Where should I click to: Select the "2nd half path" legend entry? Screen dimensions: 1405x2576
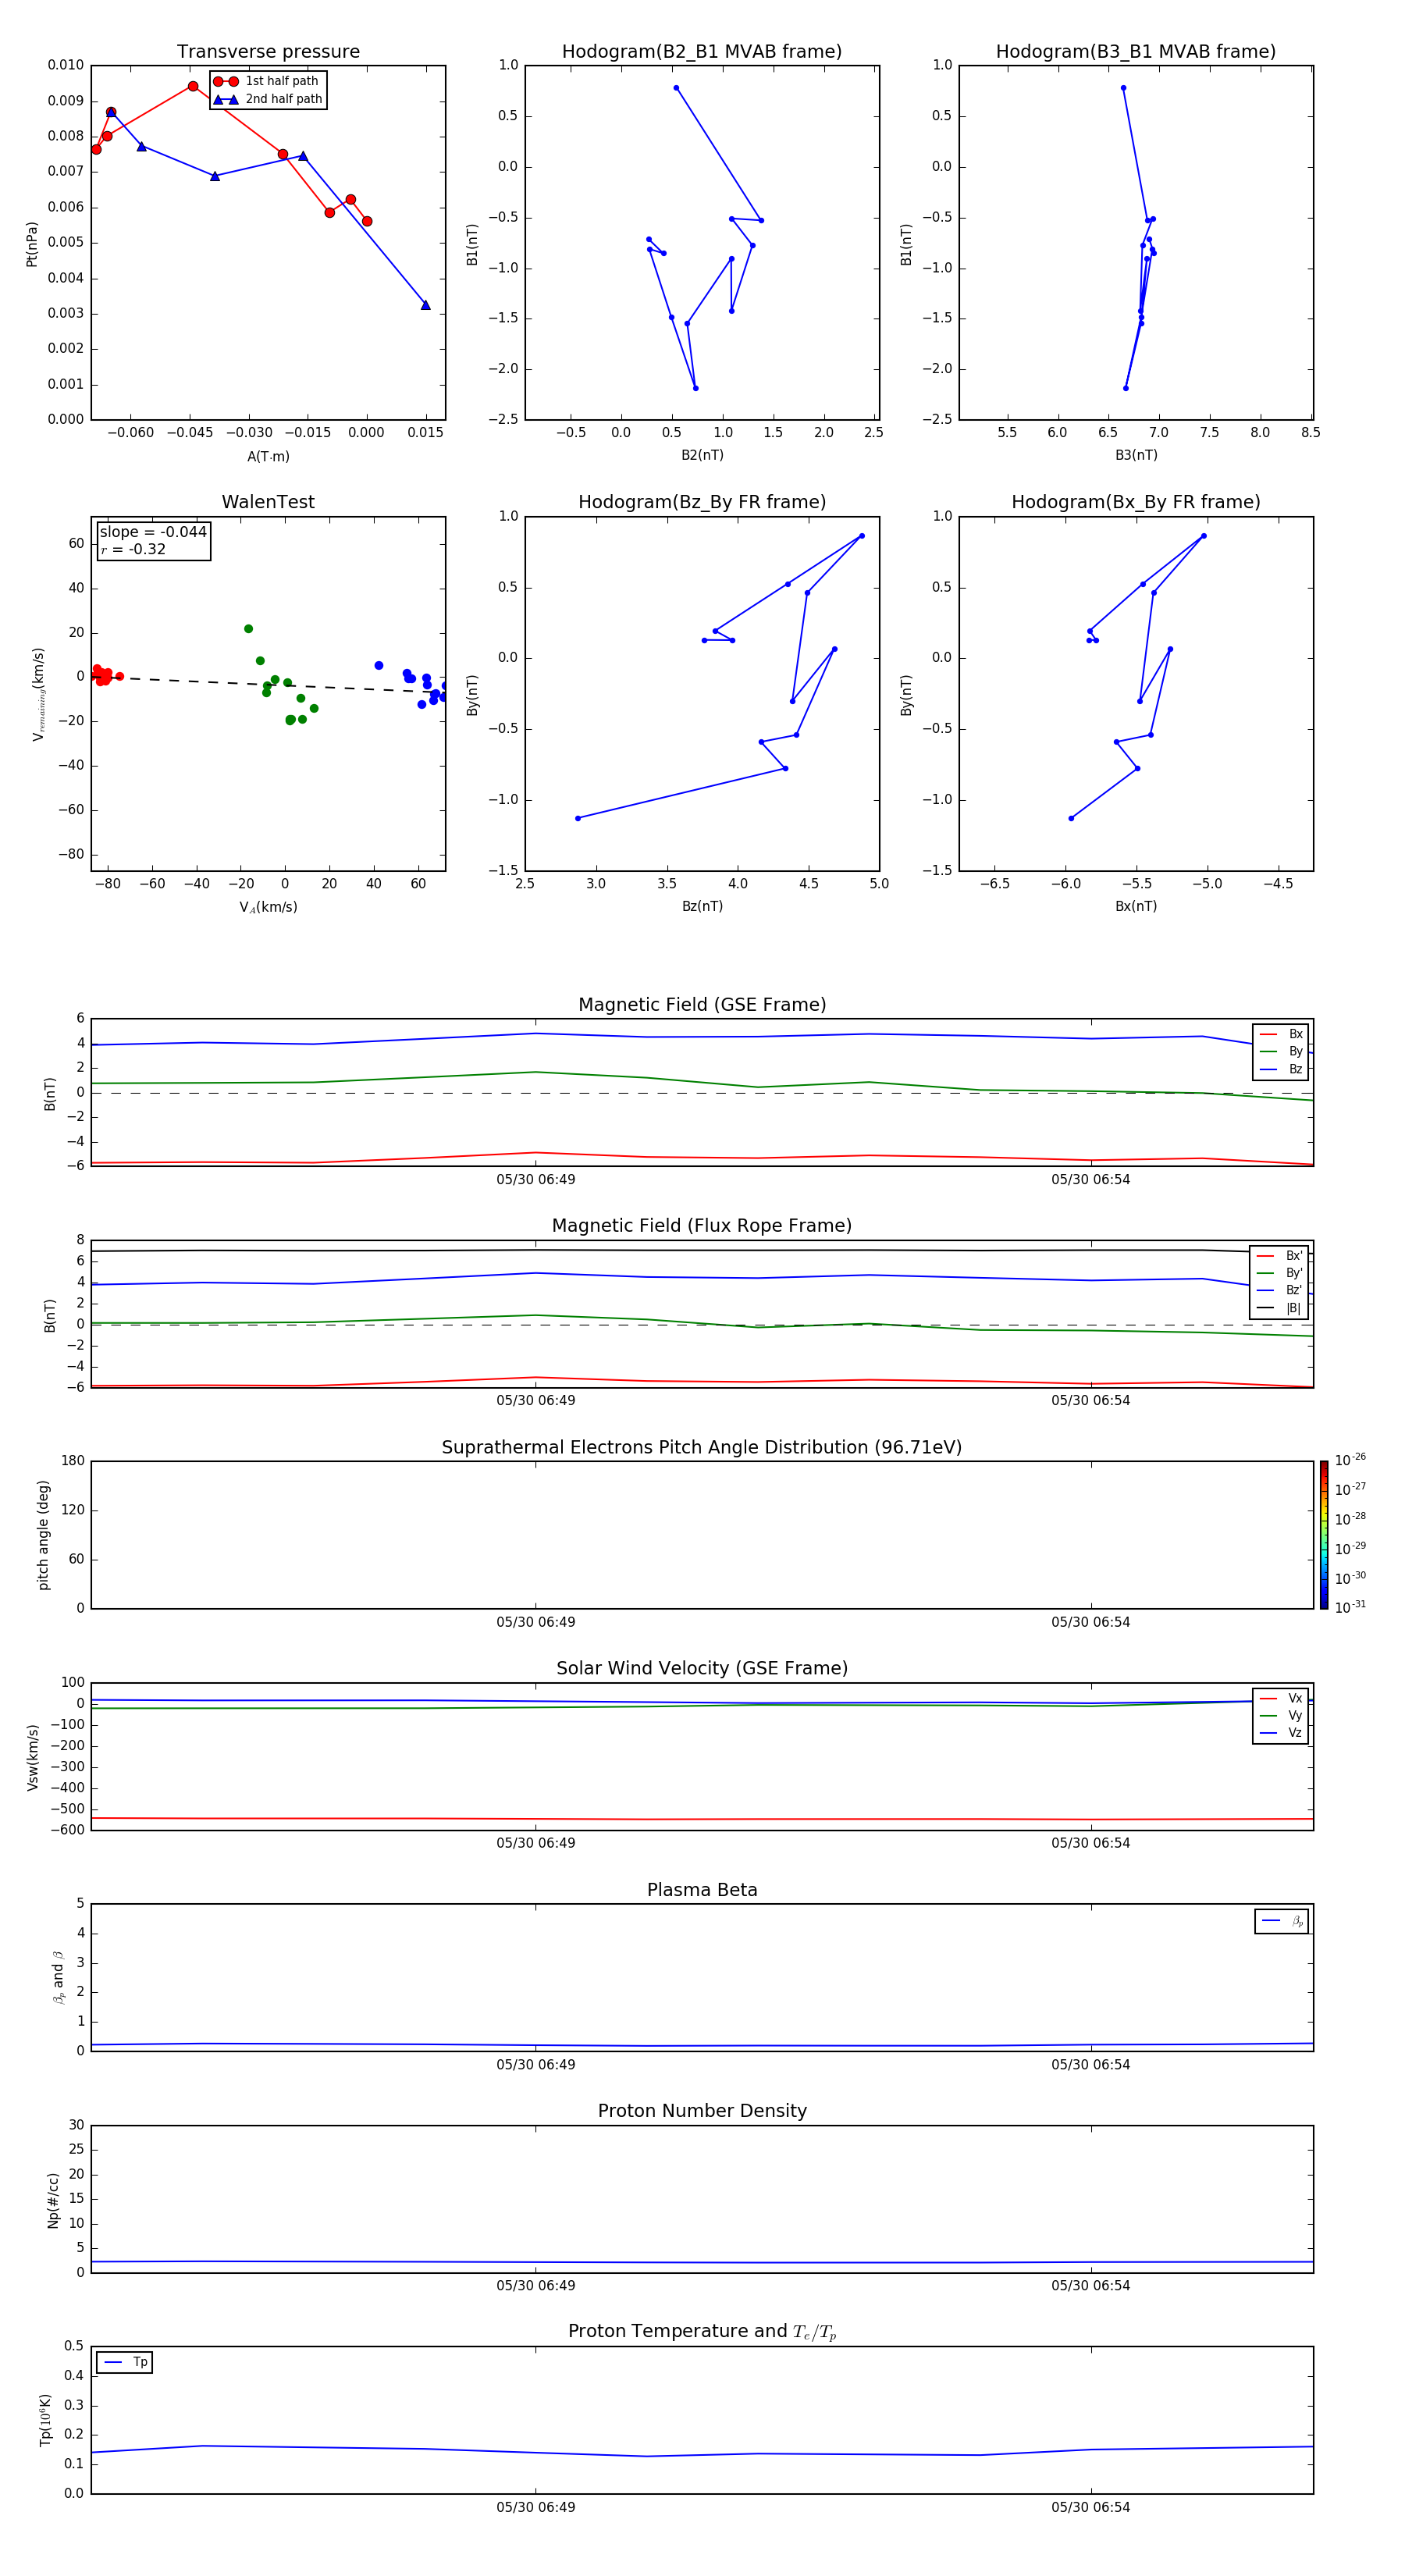point(268,99)
